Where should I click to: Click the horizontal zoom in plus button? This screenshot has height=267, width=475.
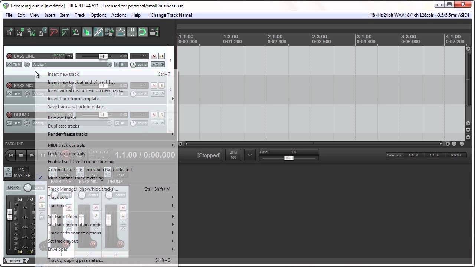coord(454,144)
